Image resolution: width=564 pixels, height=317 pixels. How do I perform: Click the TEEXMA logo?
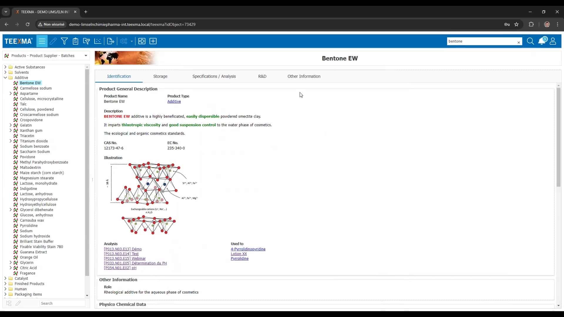tap(19, 41)
